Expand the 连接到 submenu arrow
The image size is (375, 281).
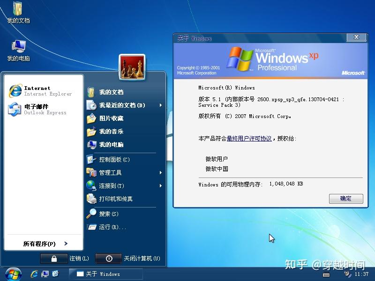(x=161, y=185)
